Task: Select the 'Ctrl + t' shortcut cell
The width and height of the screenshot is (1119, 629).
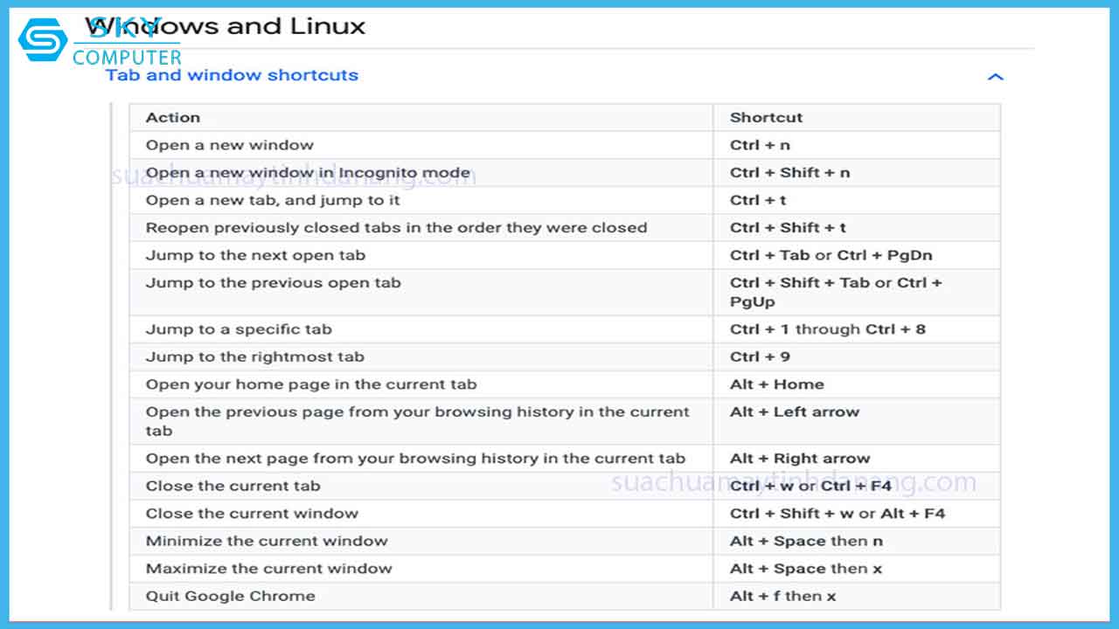Action: (857, 200)
